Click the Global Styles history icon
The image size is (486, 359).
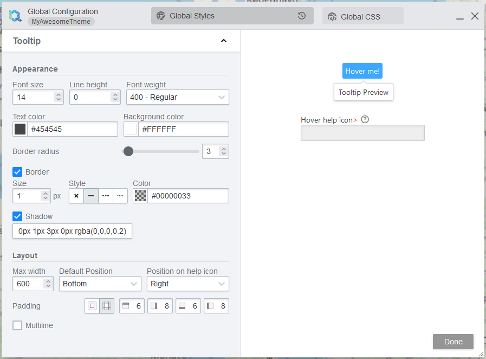pyautogui.click(x=302, y=16)
